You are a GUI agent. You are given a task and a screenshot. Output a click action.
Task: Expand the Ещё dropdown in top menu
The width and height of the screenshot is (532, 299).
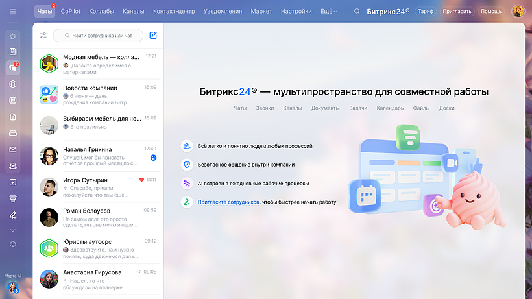click(328, 12)
